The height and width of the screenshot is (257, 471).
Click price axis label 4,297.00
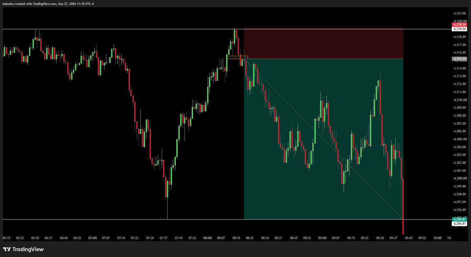459,202
